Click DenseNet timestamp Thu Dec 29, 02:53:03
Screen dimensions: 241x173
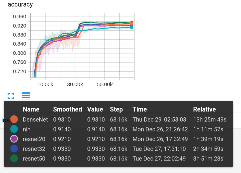[159, 119]
